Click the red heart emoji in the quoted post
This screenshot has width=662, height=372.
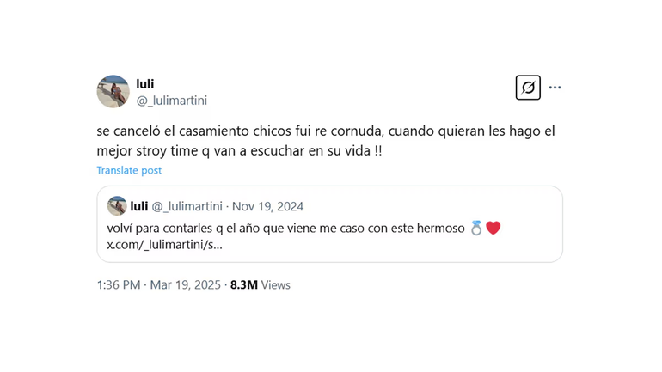click(493, 229)
